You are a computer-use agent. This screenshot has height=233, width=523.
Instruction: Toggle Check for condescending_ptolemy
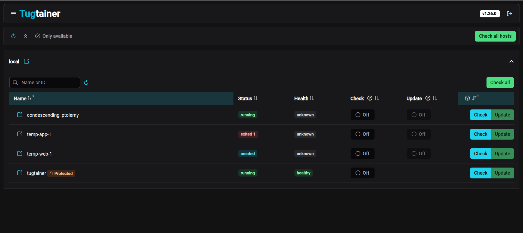[362, 115]
